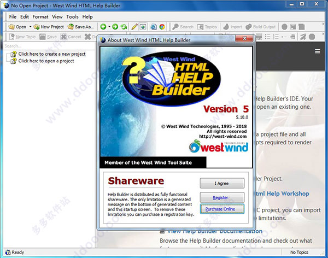Select 'Click here to create a new project'
Screen dimensions: 328x258
click(x=52, y=54)
